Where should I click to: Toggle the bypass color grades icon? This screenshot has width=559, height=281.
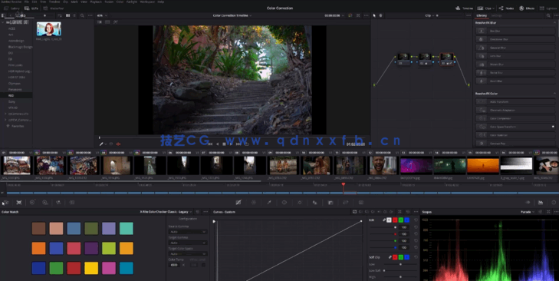click(x=350, y=15)
